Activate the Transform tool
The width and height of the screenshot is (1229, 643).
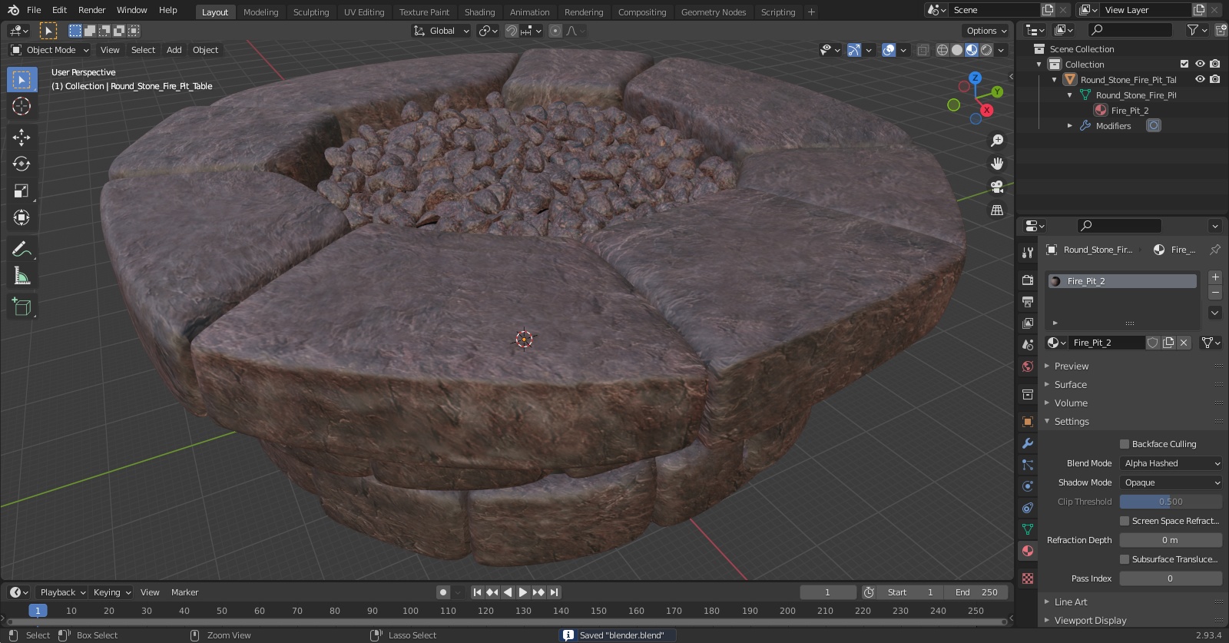22,217
